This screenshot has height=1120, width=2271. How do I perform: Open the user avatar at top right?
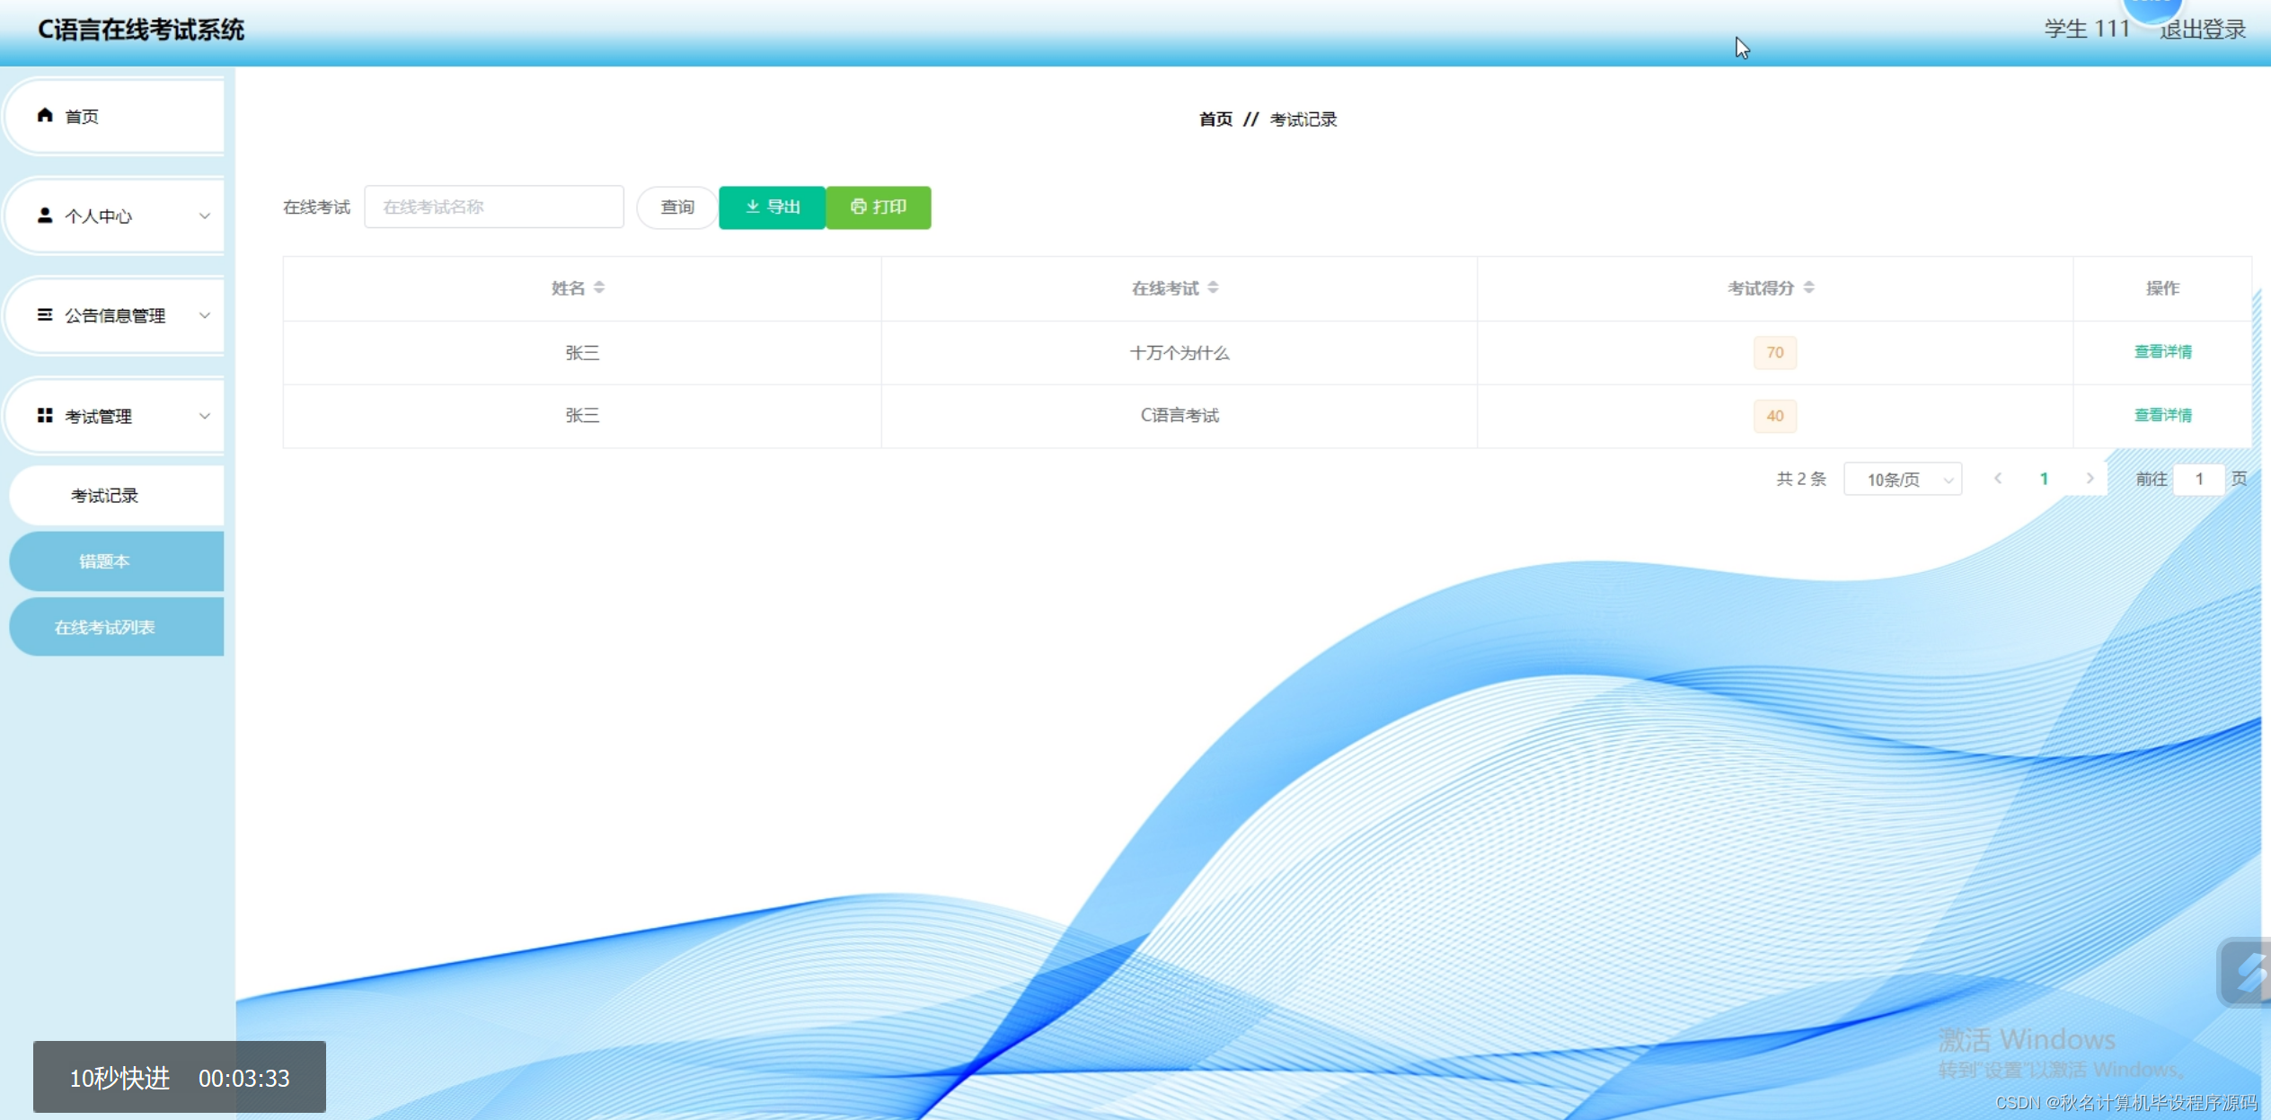coord(2154,9)
